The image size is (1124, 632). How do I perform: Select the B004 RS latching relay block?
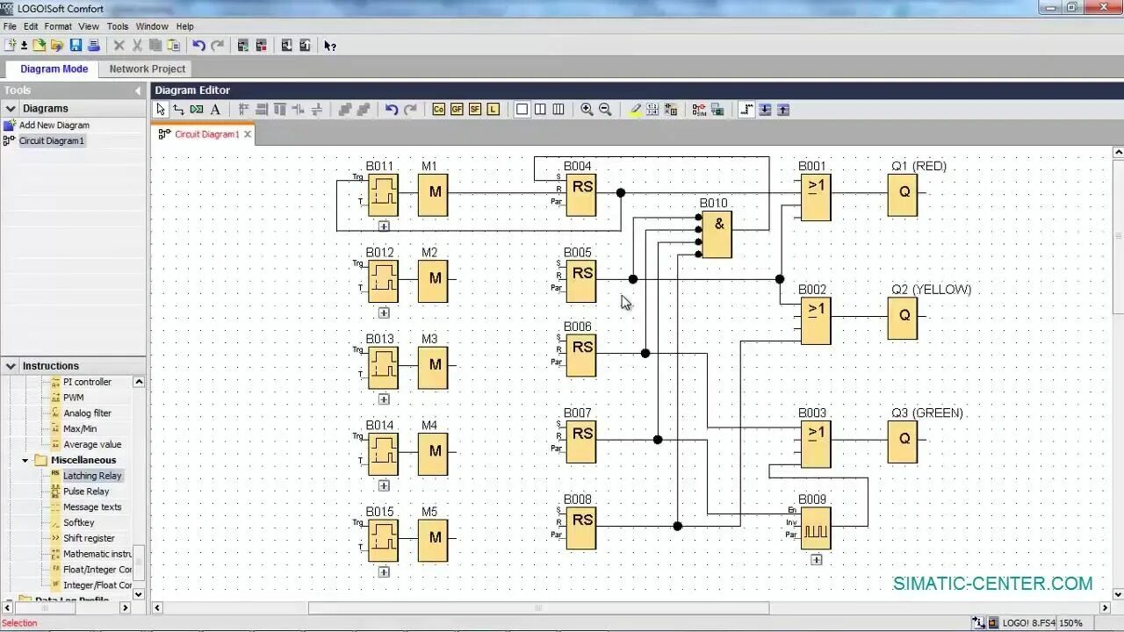click(581, 194)
